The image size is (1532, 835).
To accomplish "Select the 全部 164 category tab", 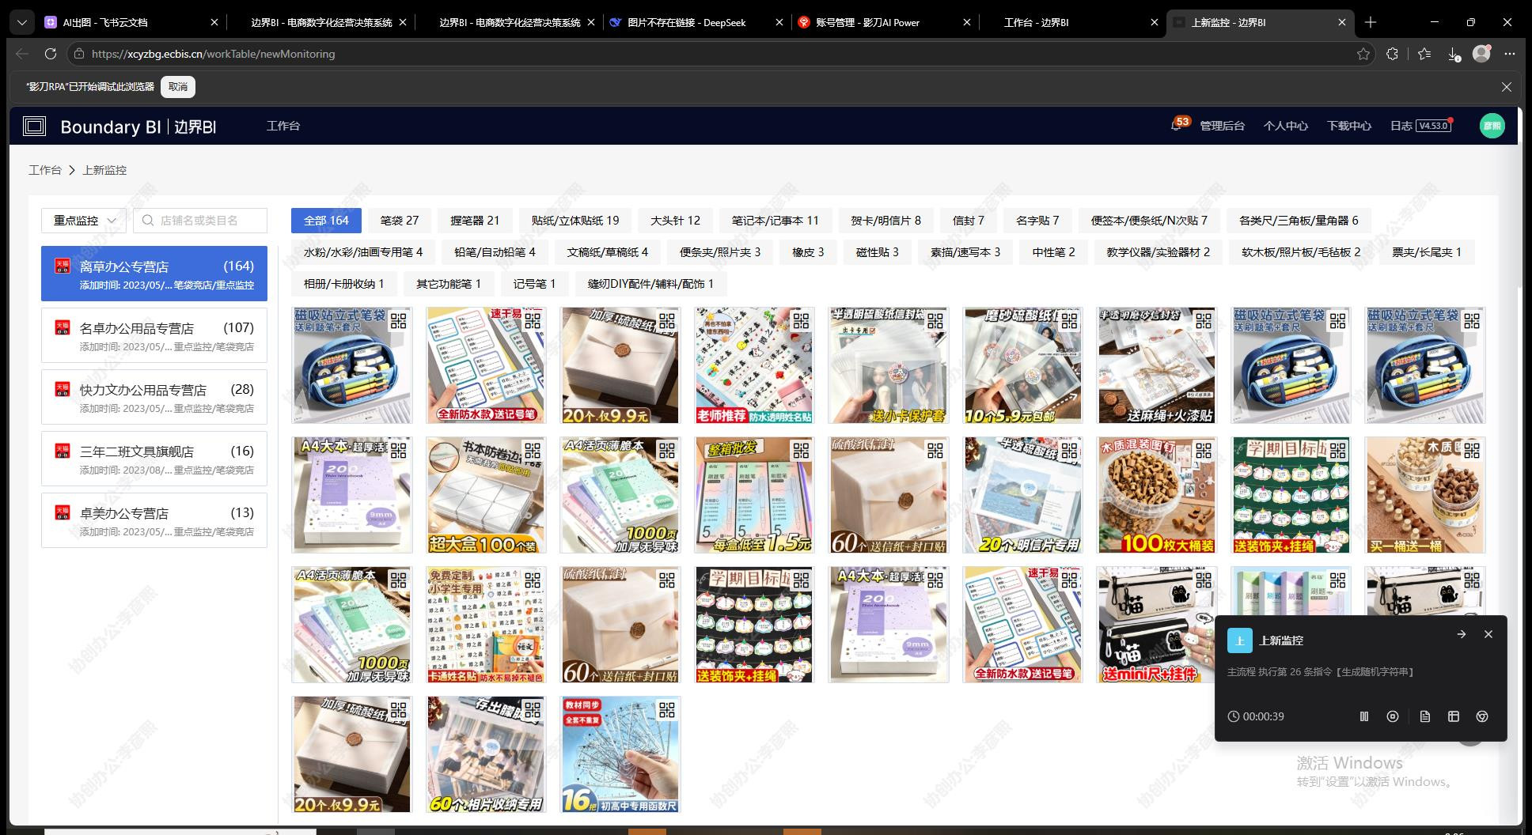I will (326, 221).
